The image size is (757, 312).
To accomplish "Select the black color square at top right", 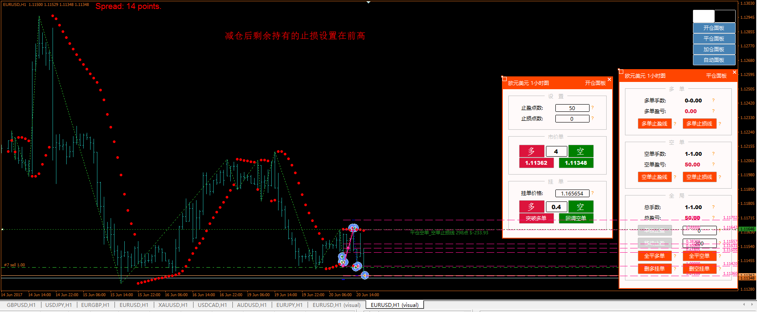I will [725, 16].
